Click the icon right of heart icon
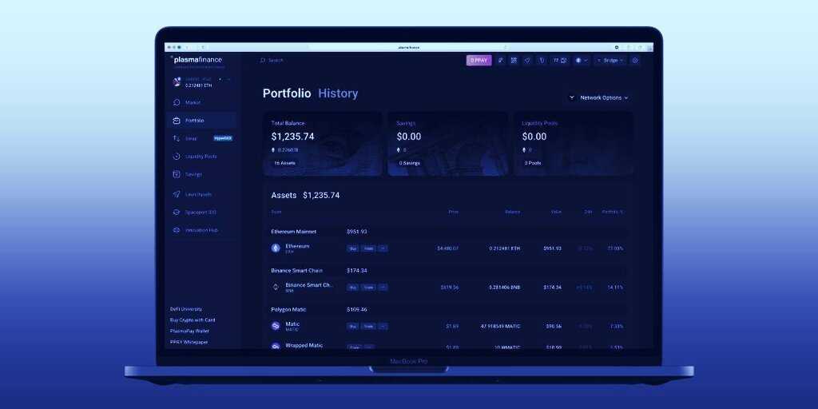The image size is (818, 409). point(542,61)
